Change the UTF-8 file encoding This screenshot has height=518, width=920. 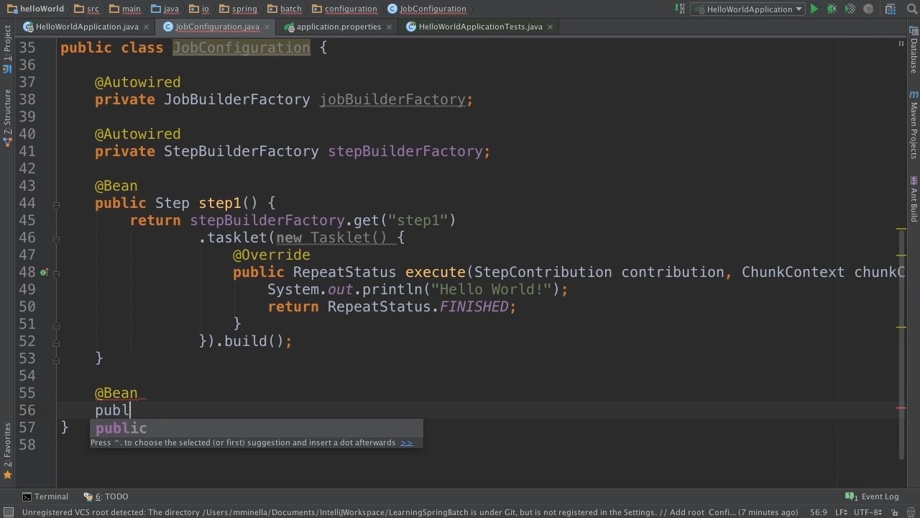(868, 512)
